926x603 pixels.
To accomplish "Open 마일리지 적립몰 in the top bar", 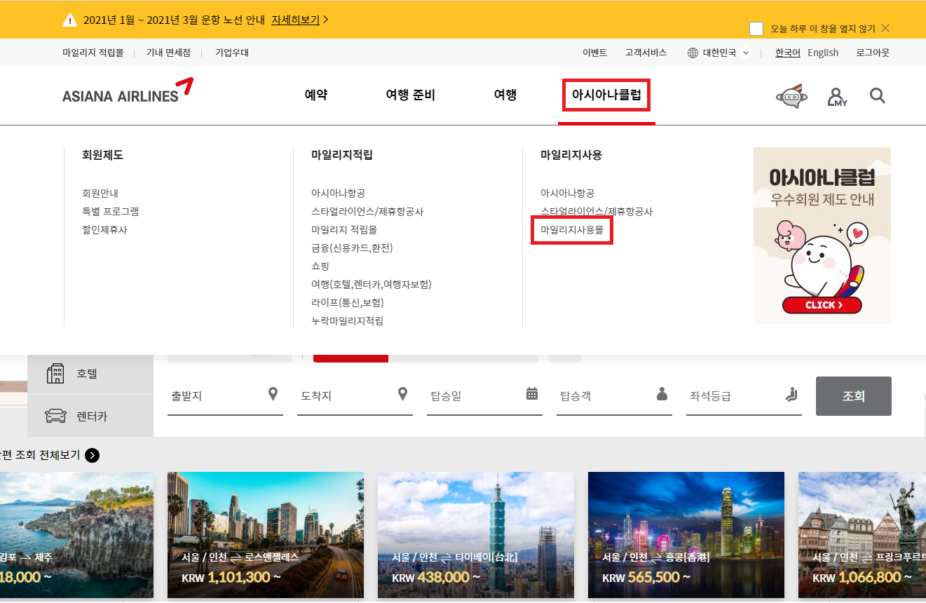I will pyautogui.click(x=93, y=53).
